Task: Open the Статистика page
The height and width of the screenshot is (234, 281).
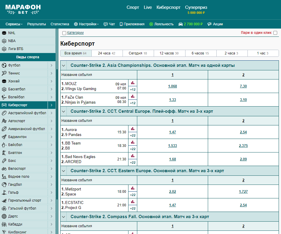Action: [60, 24]
